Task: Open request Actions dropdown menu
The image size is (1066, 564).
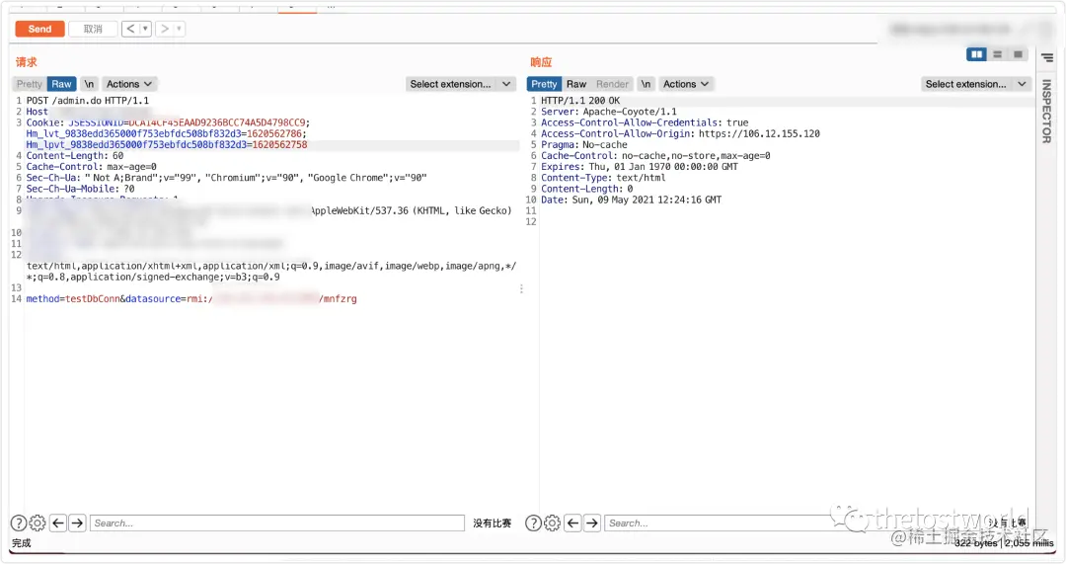Action: (x=129, y=84)
